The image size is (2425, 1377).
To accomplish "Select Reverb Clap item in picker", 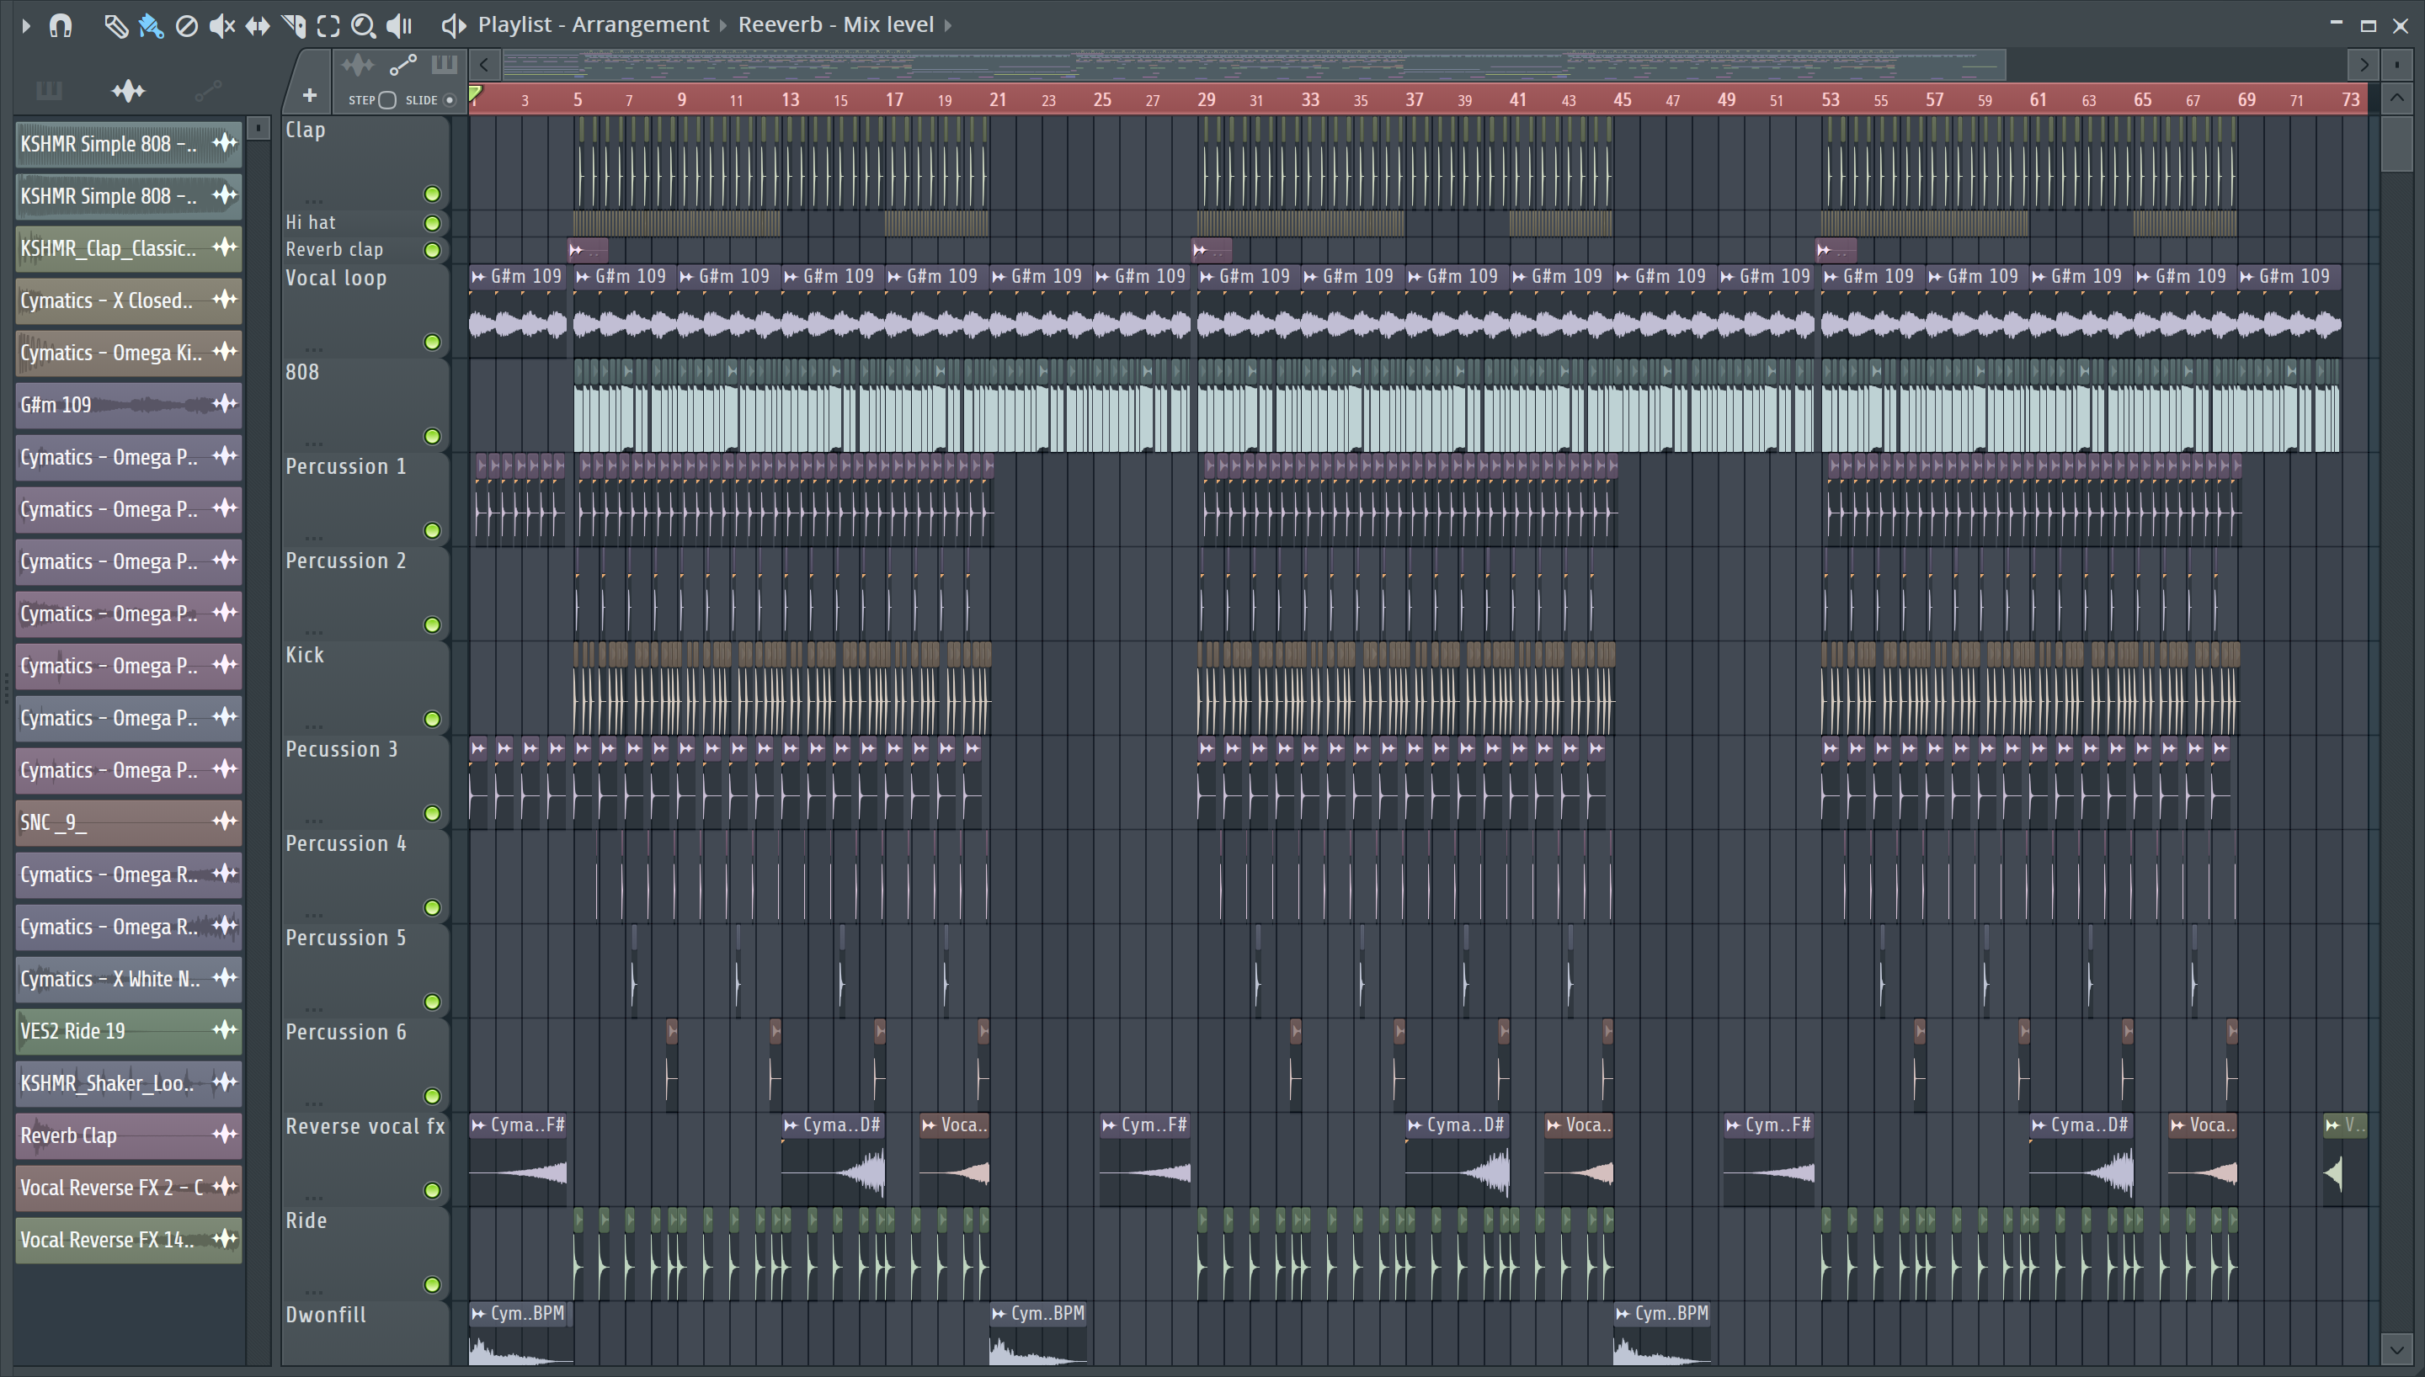I will coord(128,1135).
